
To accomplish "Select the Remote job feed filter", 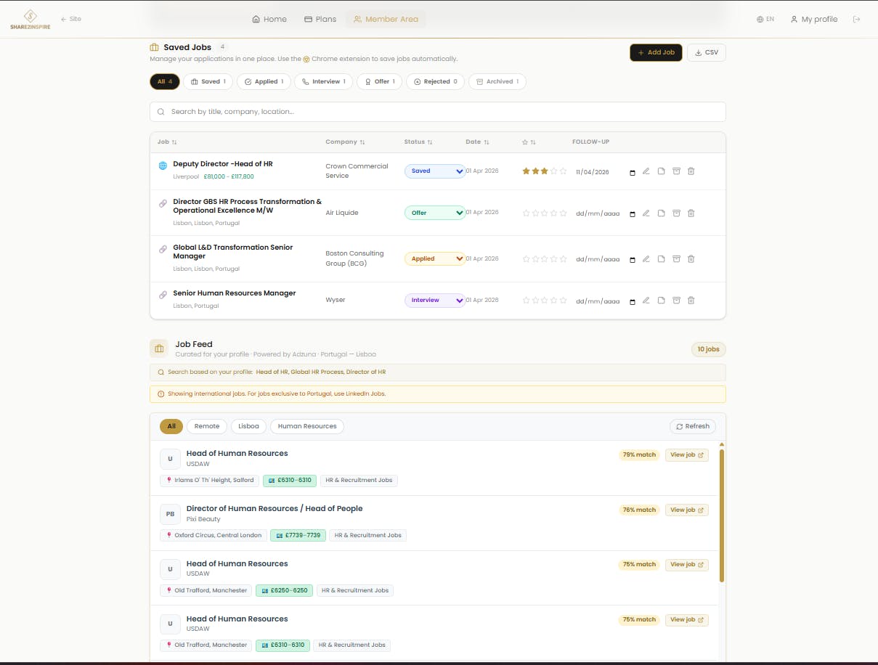I will click(207, 426).
